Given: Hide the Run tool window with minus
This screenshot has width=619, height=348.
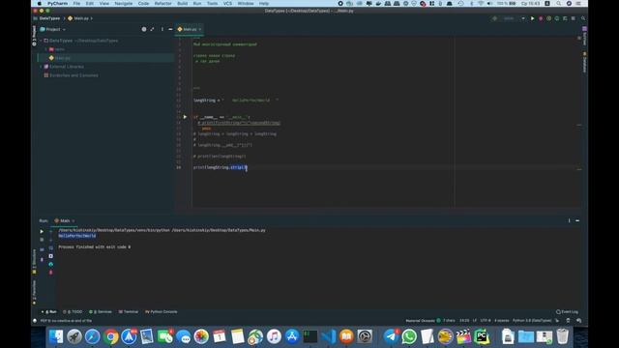Looking at the screenshot, I should pyautogui.click(x=577, y=221).
